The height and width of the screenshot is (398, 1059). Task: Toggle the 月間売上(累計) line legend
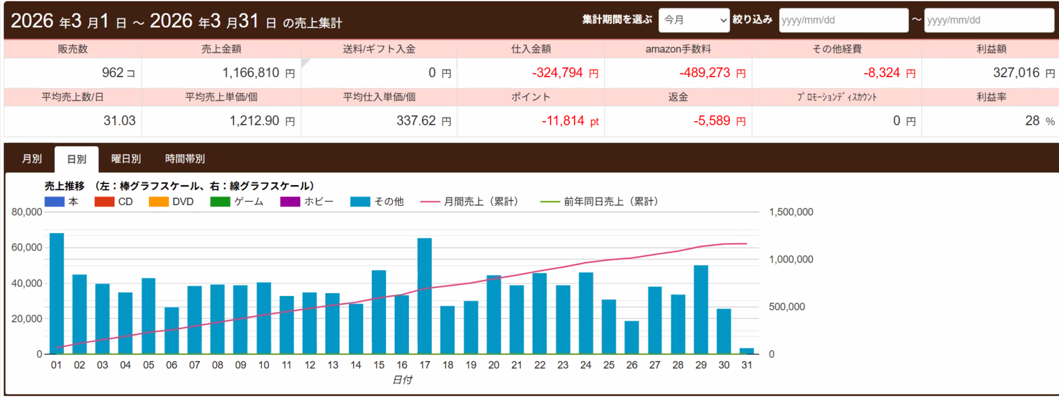430,202
